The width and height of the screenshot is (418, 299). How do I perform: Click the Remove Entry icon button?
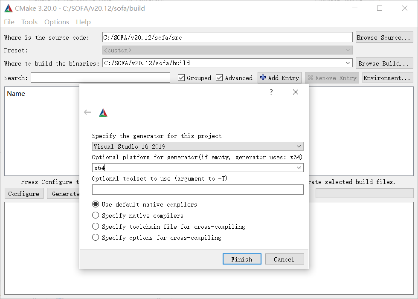[x=310, y=78]
